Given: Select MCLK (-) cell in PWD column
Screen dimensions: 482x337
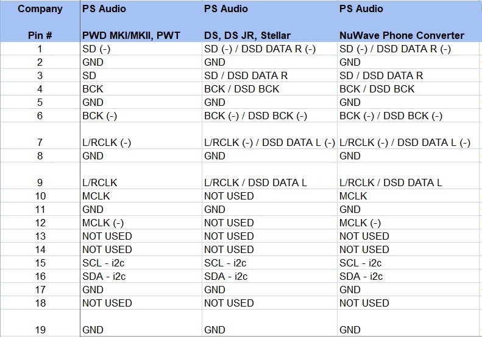Looking at the screenshot, I should [x=141, y=223].
